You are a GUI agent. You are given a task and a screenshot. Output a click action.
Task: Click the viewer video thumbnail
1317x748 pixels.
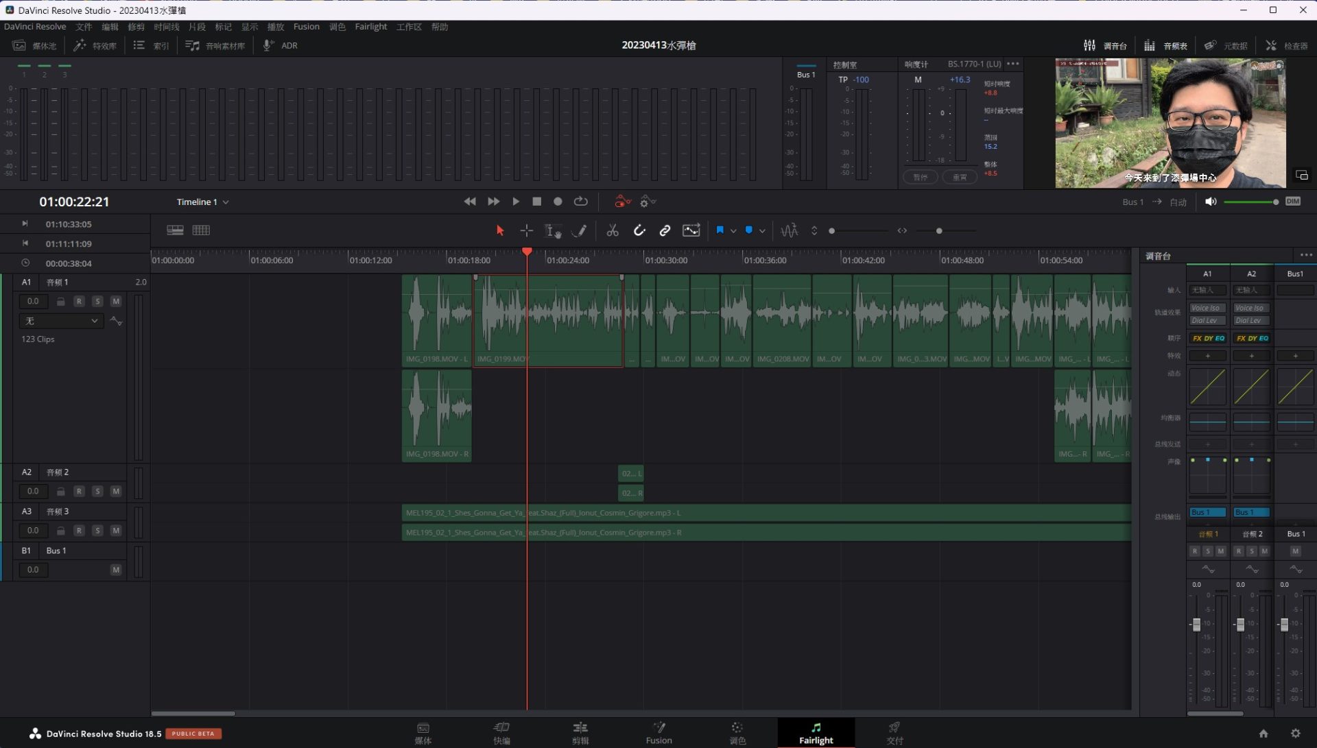point(1170,123)
